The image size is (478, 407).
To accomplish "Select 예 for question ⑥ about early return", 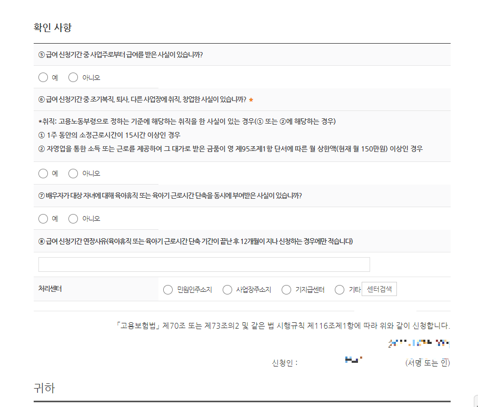I will point(43,173).
